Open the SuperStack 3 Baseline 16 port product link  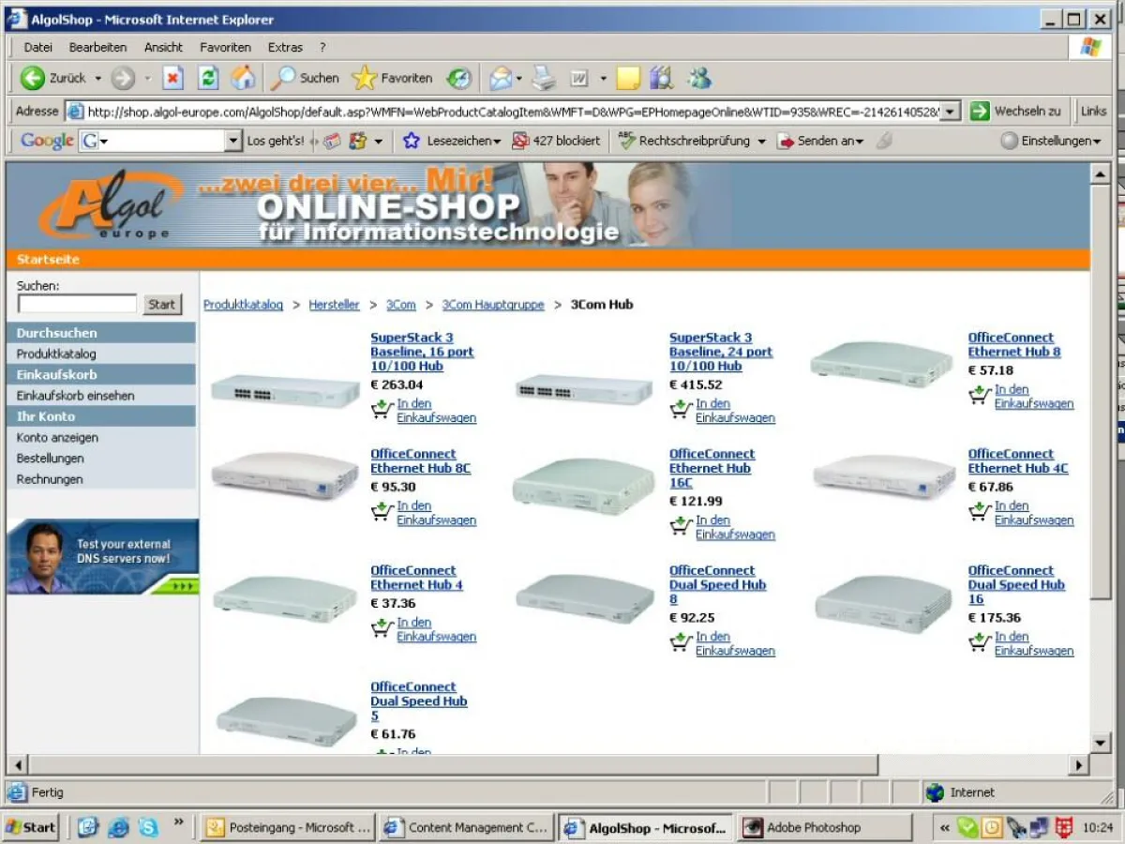(412, 352)
